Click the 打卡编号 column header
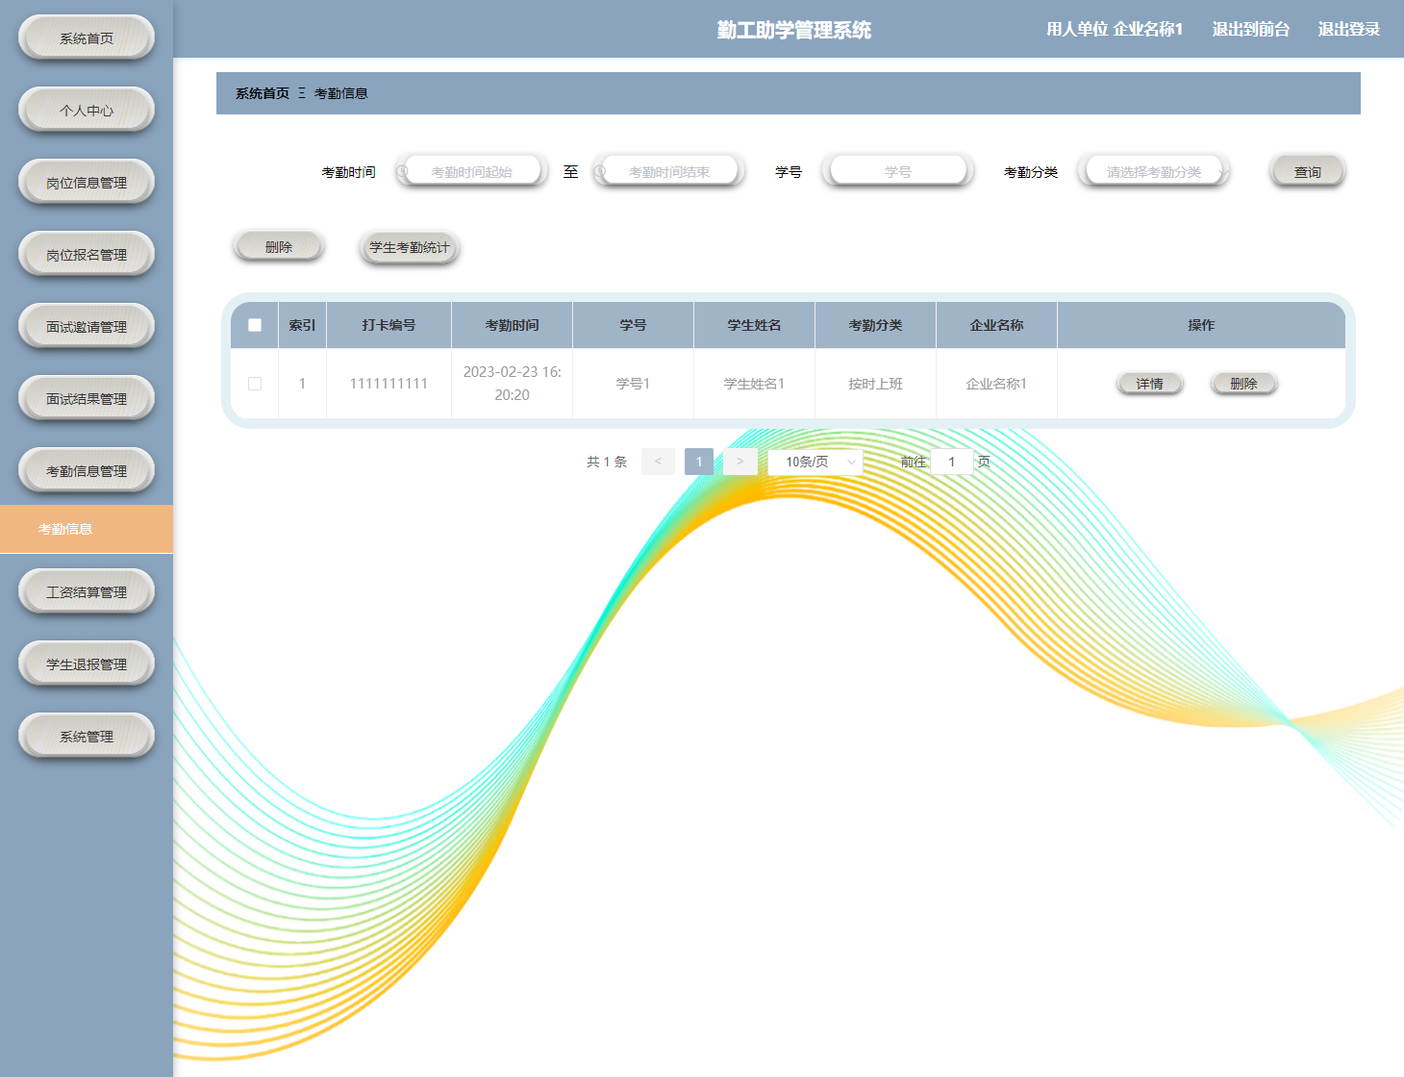This screenshot has width=1404, height=1077. [x=389, y=325]
